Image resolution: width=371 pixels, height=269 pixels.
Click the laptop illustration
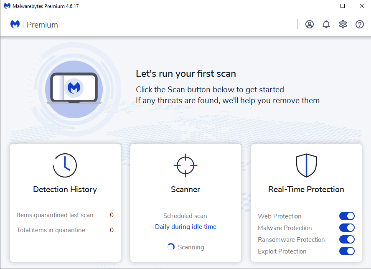click(x=74, y=89)
